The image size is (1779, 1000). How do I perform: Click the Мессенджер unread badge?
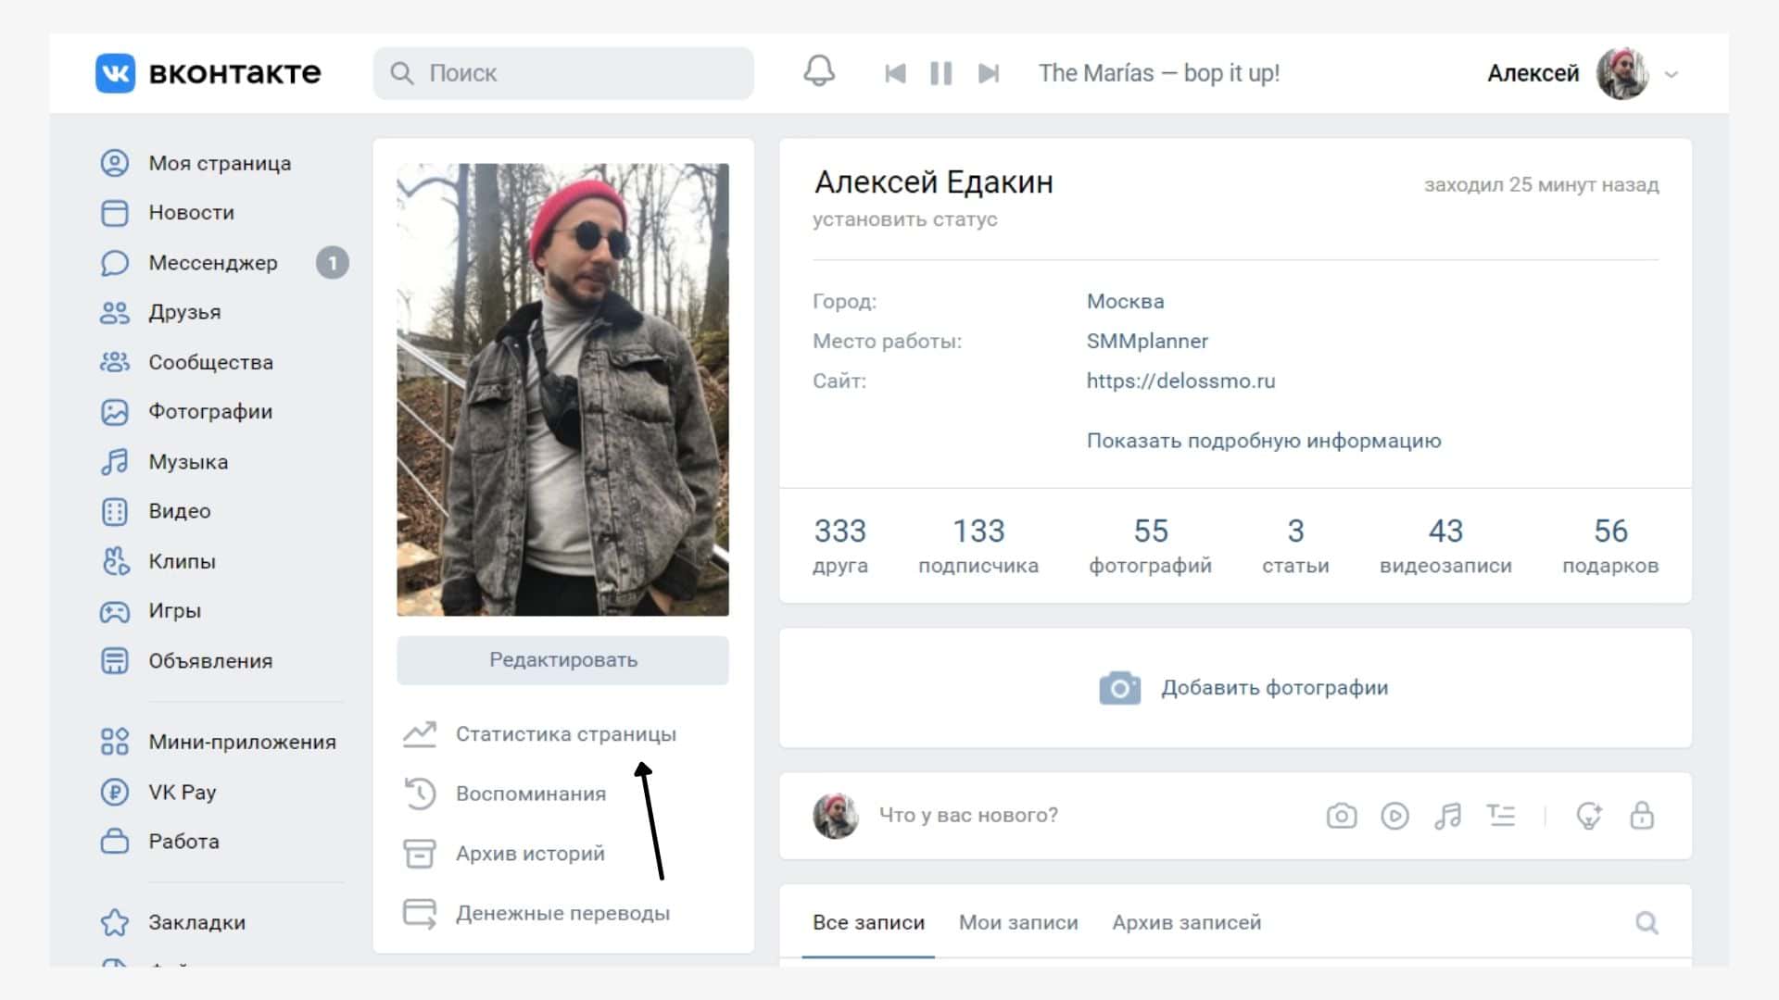pyautogui.click(x=333, y=263)
